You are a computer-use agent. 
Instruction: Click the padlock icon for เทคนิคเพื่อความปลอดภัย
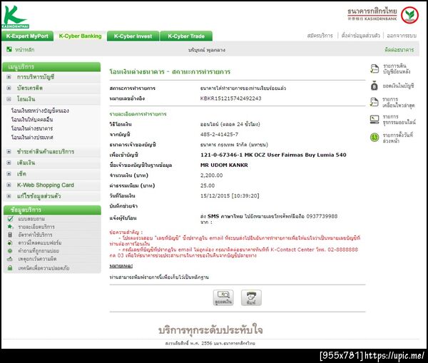[10, 268]
